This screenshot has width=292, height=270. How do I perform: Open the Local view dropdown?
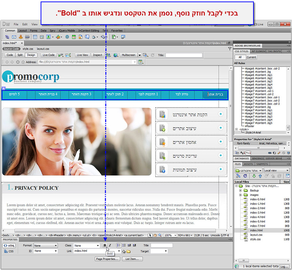click(x=276, y=170)
